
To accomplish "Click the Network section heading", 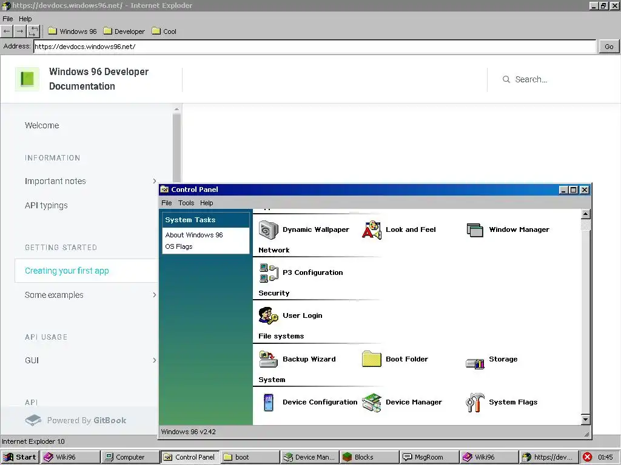I will 274,250.
